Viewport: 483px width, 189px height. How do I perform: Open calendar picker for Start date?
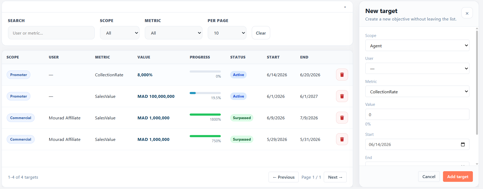coord(463,144)
